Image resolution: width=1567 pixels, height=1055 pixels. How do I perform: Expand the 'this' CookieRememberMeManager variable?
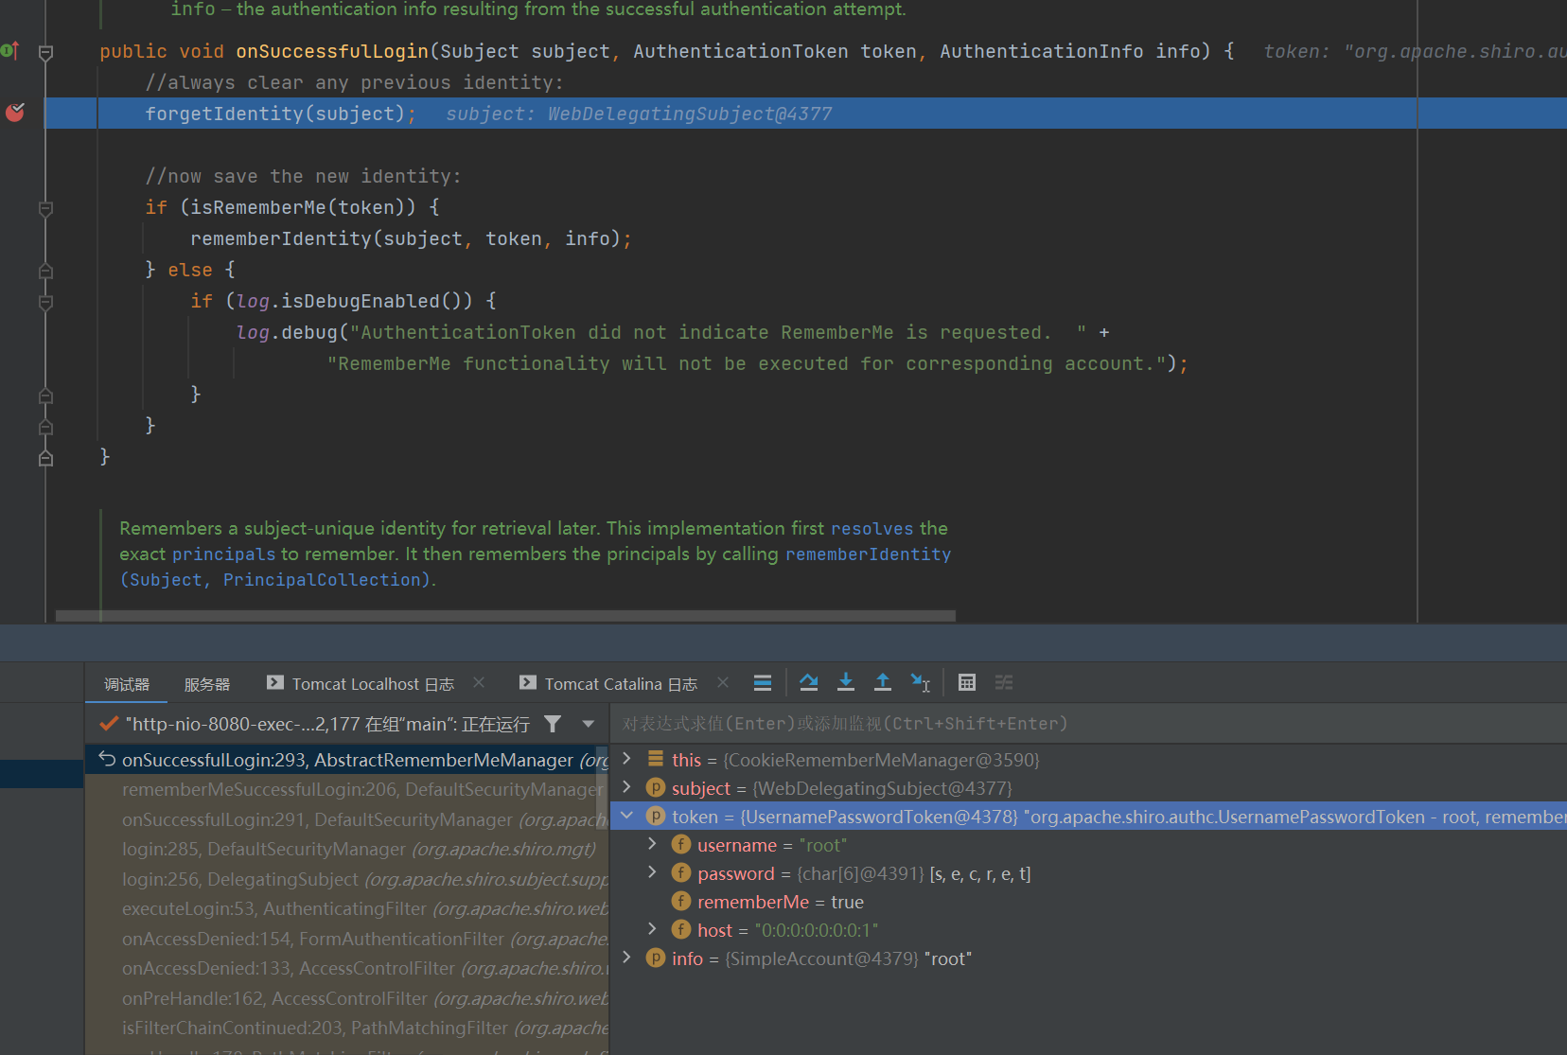pos(626,759)
